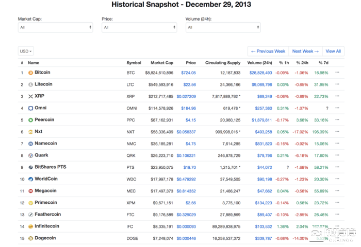The height and width of the screenshot is (247, 361).
Task: Click the Omni logo icon
Action: click(30, 108)
